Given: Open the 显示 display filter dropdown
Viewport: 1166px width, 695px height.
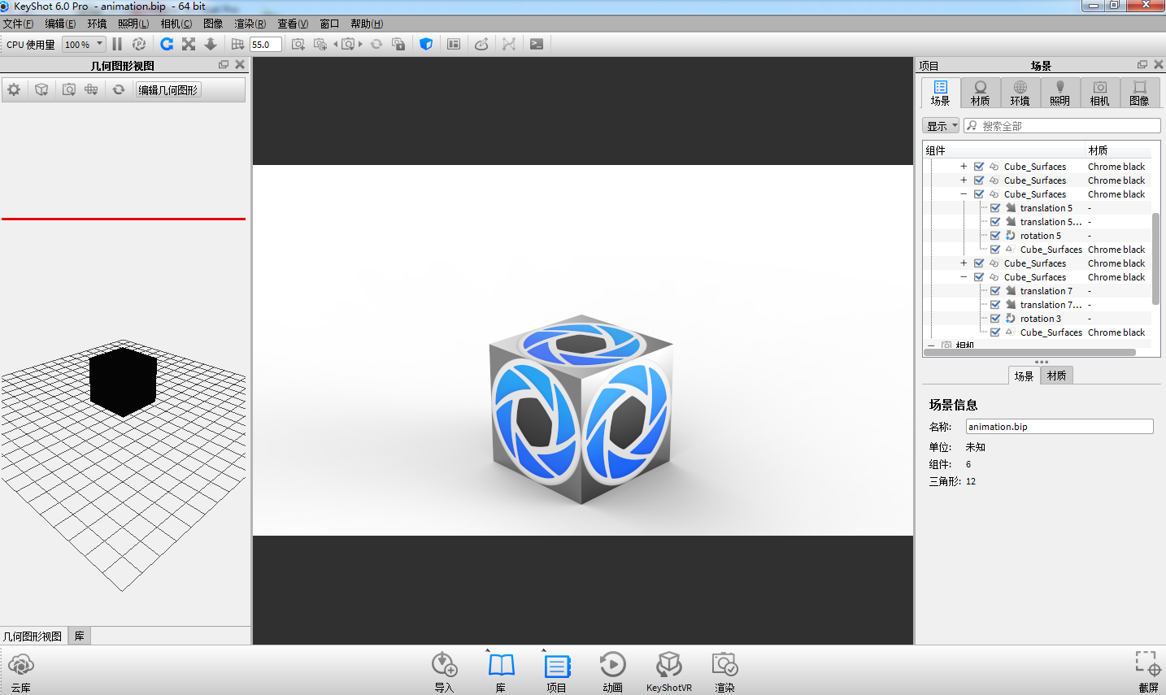Looking at the screenshot, I should pos(941,126).
